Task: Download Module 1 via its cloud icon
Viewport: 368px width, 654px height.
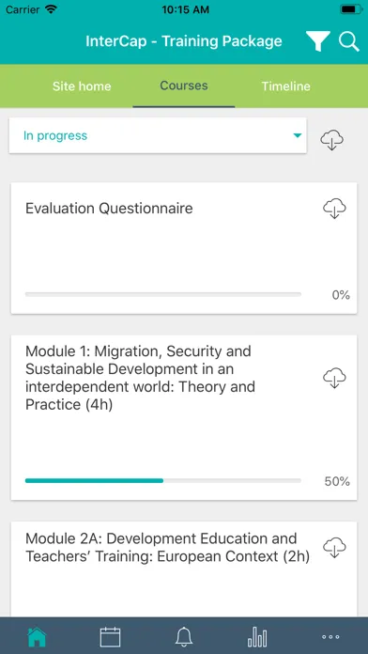Action: (x=334, y=378)
